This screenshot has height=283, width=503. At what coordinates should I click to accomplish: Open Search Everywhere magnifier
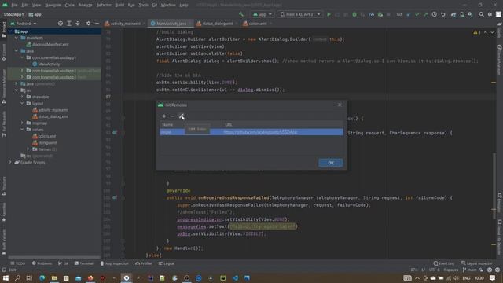click(x=481, y=14)
